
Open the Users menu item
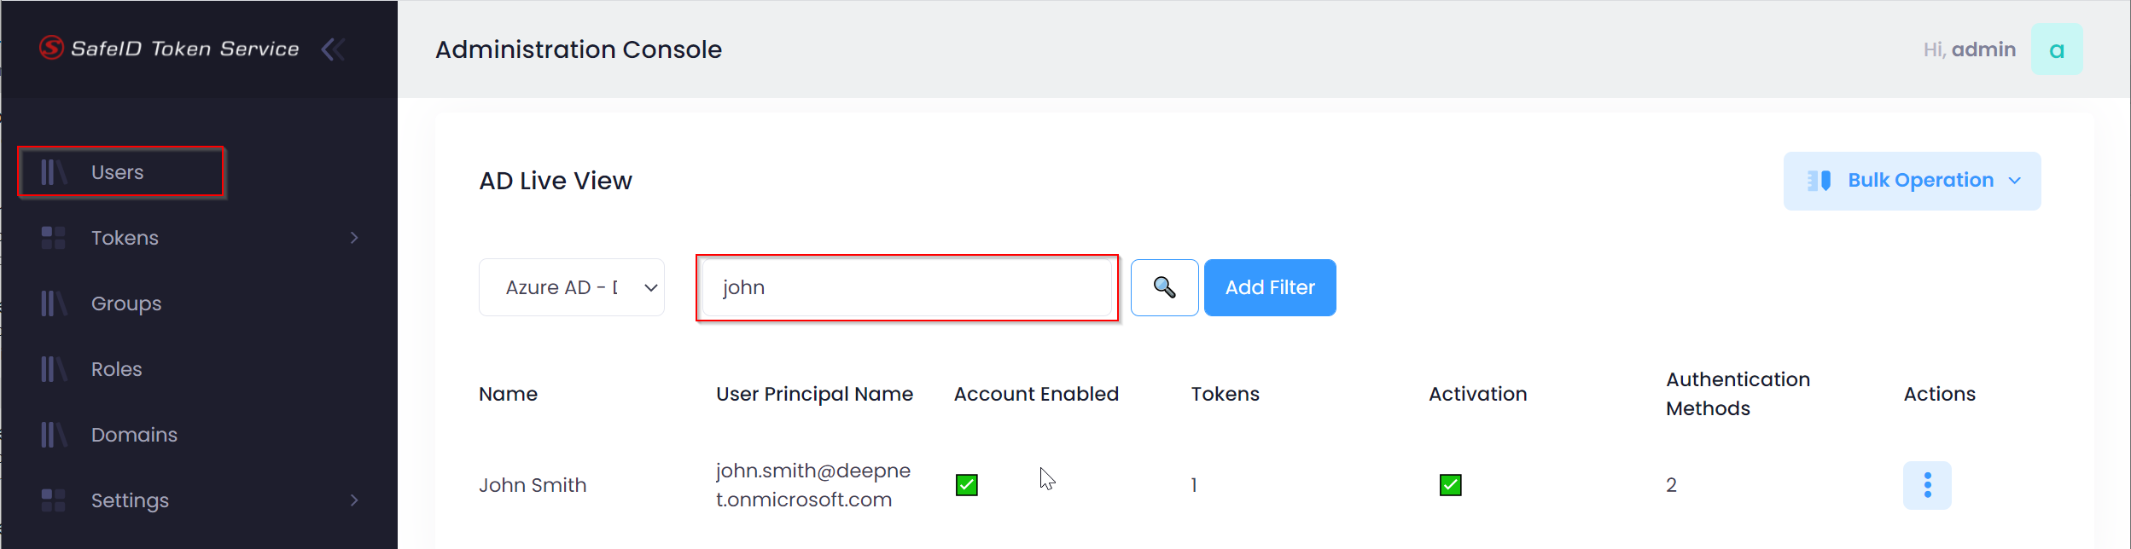click(x=118, y=172)
